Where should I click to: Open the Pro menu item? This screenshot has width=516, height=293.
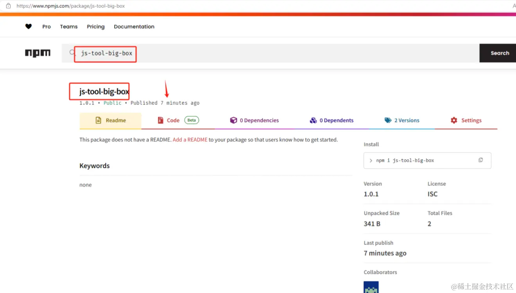47,27
